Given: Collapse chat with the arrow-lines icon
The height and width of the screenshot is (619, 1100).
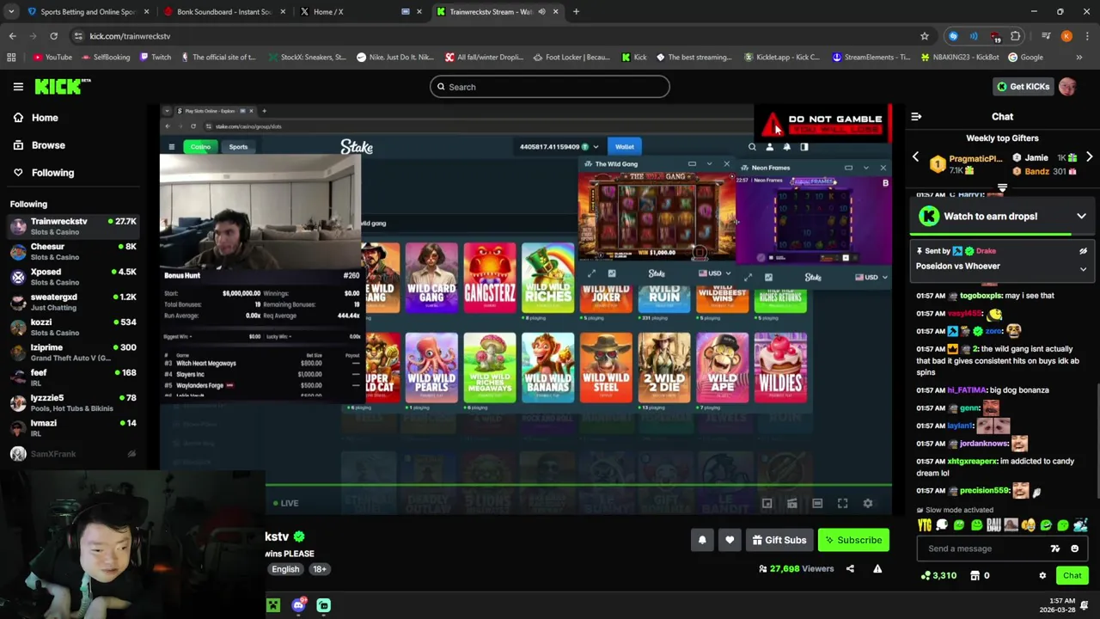Looking at the screenshot, I should point(916,116).
